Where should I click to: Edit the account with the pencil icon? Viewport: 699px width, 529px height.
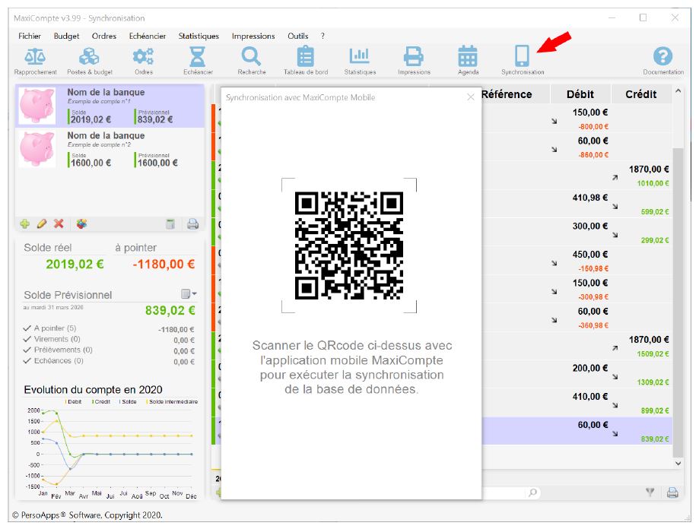[42, 224]
